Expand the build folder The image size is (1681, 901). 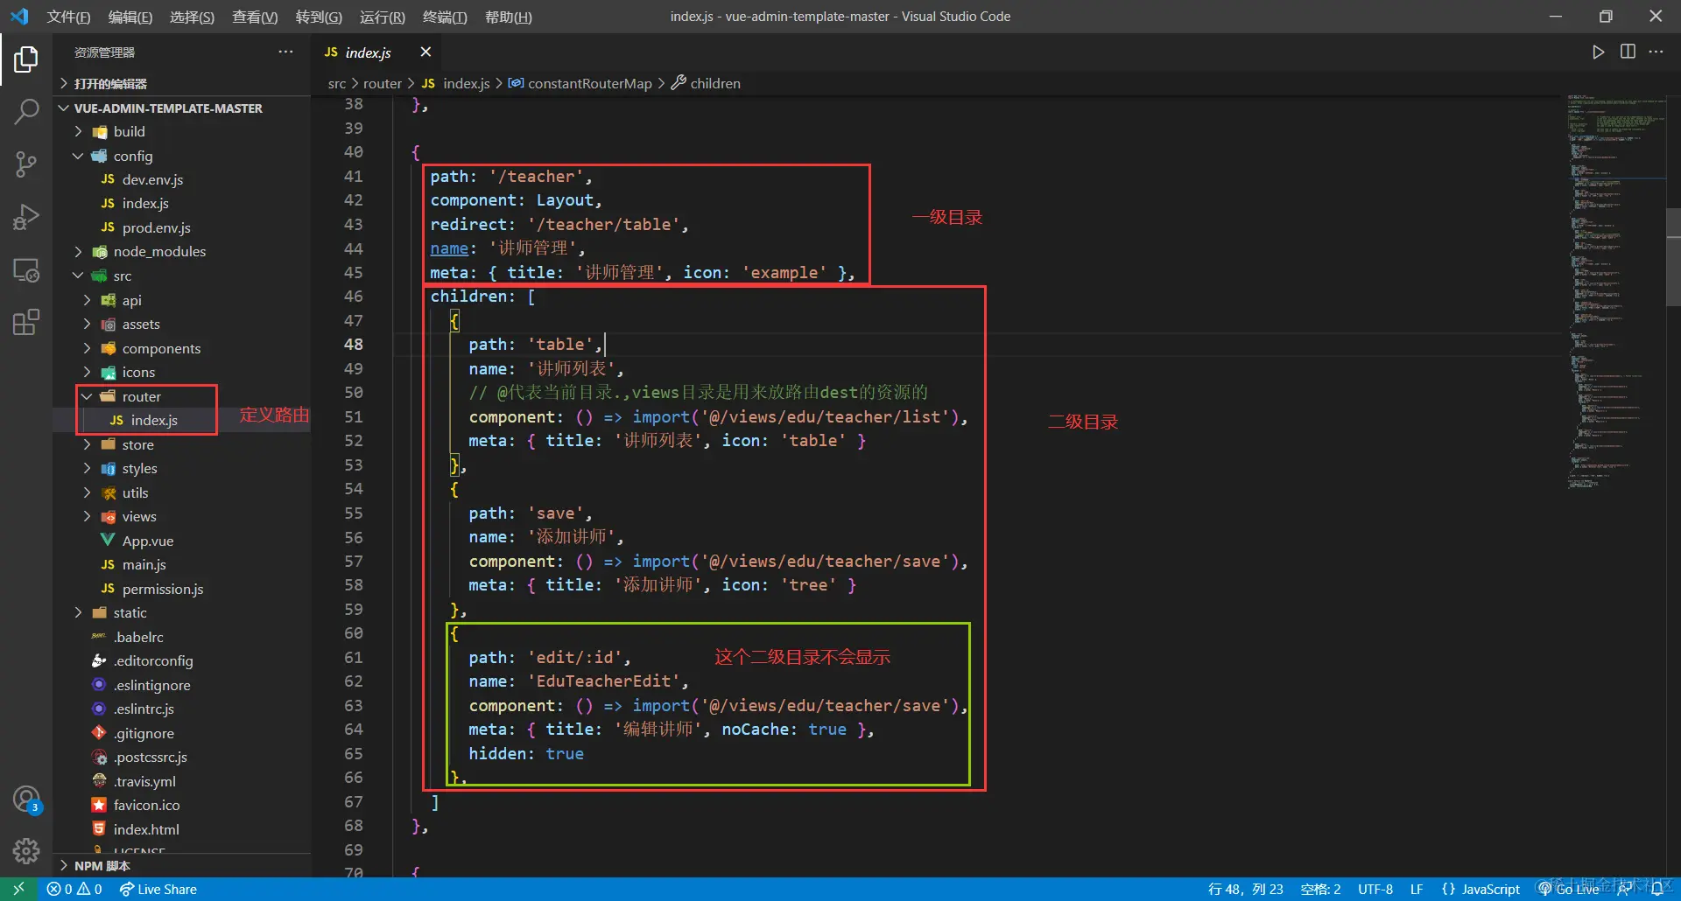pos(181,131)
